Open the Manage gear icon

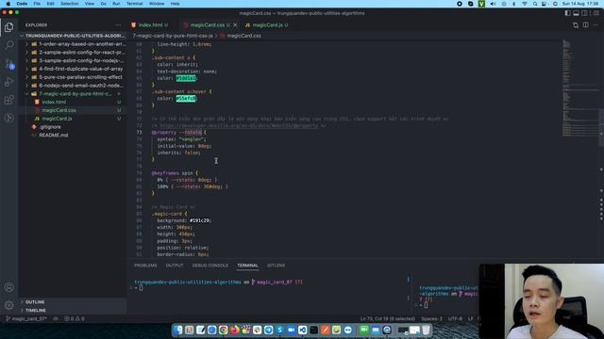[8, 305]
